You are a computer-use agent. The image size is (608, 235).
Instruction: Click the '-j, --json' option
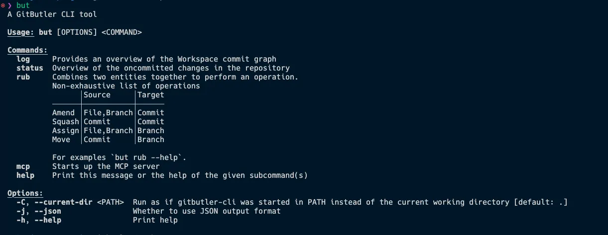coord(39,211)
